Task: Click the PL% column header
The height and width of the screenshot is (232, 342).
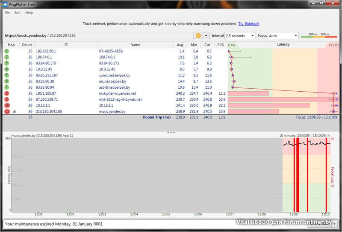Action: point(221,45)
